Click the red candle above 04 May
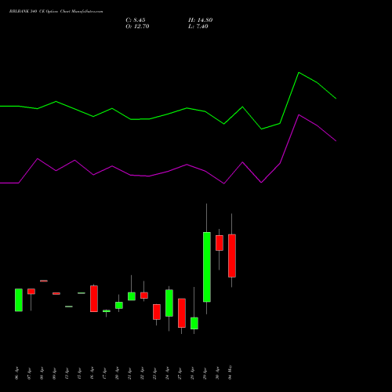 pyautogui.click(x=232, y=256)
